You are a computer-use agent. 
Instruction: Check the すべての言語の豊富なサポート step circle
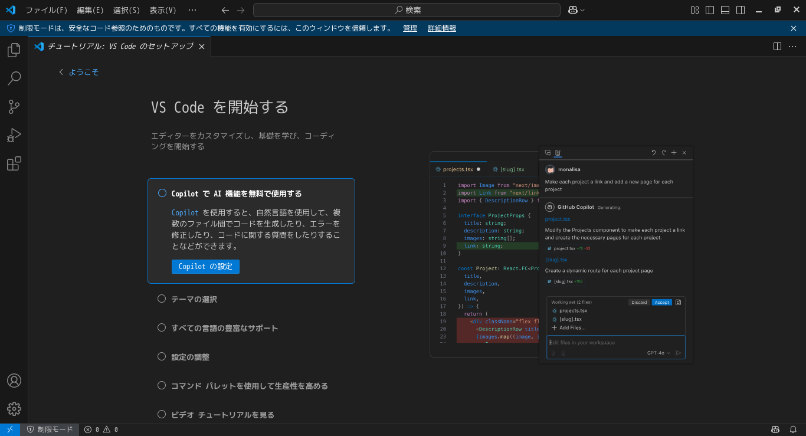pyautogui.click(x=162, y=327)
